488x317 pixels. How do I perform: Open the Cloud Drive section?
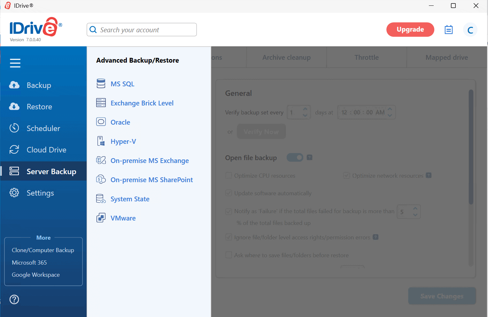point(43,150)
